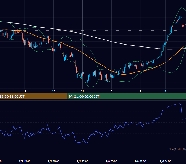The height and width of the screenshot is (164, 186).
Task: Click the '2' hour label on price chart axis
Action: point(140,92)
